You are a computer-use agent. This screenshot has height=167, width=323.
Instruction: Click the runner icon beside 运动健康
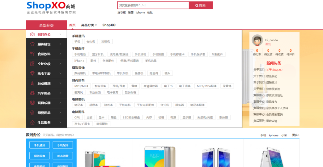[32, 83]
